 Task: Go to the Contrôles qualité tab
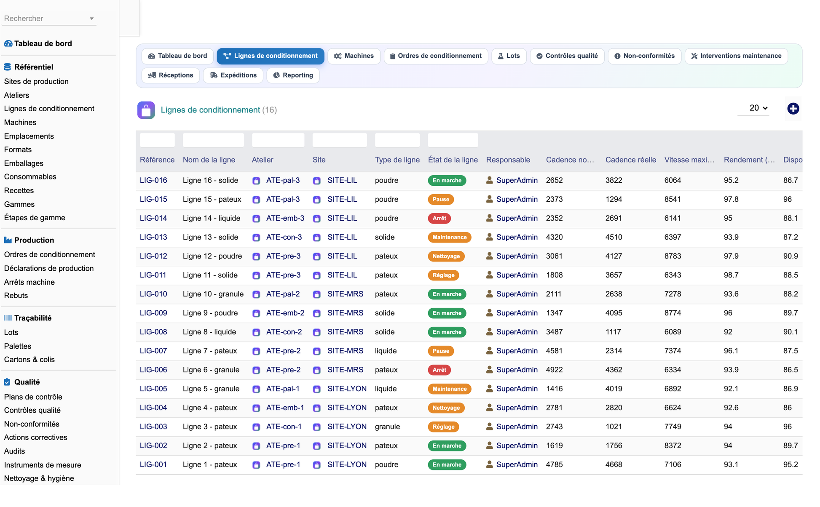(x=567, y=56)
